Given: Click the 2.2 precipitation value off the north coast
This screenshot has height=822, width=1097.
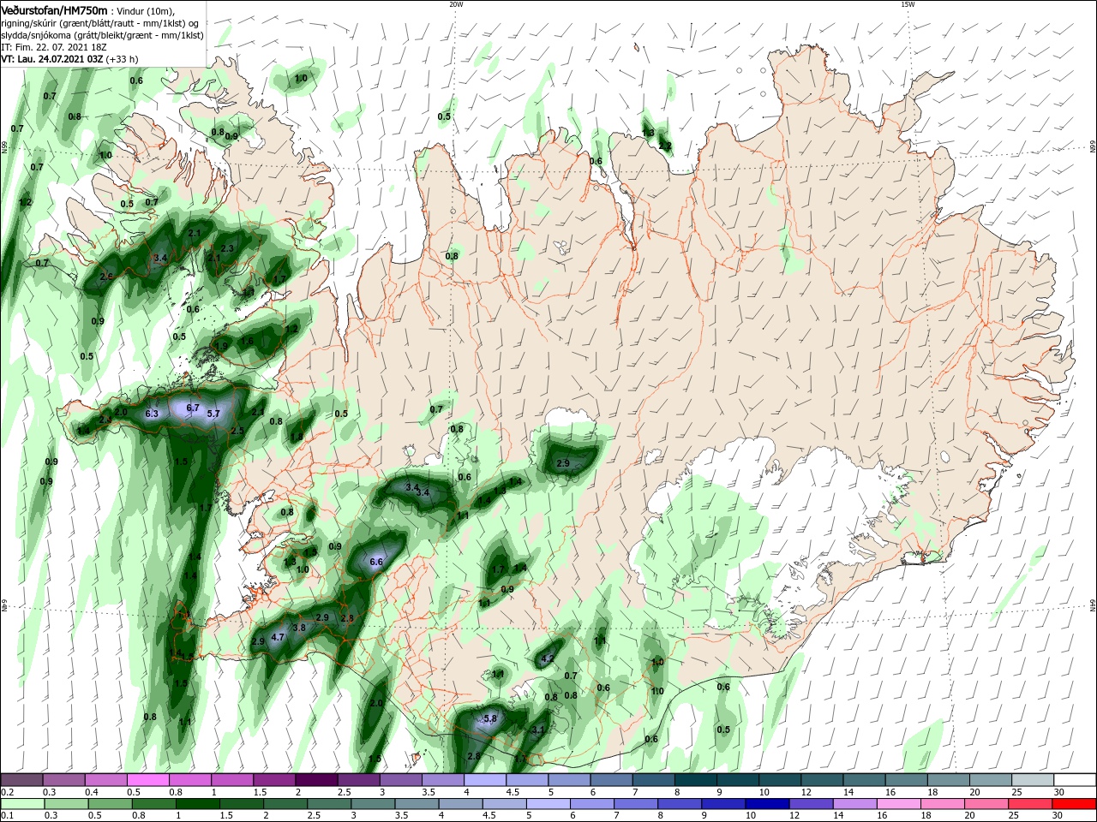Looking at the screenshot, I should (664, 146).
